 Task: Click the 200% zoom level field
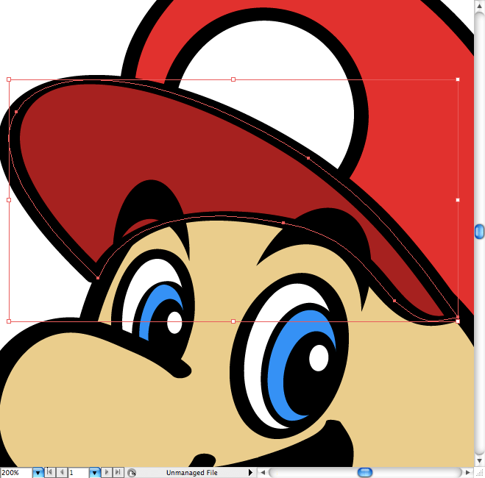pos(16,472)
